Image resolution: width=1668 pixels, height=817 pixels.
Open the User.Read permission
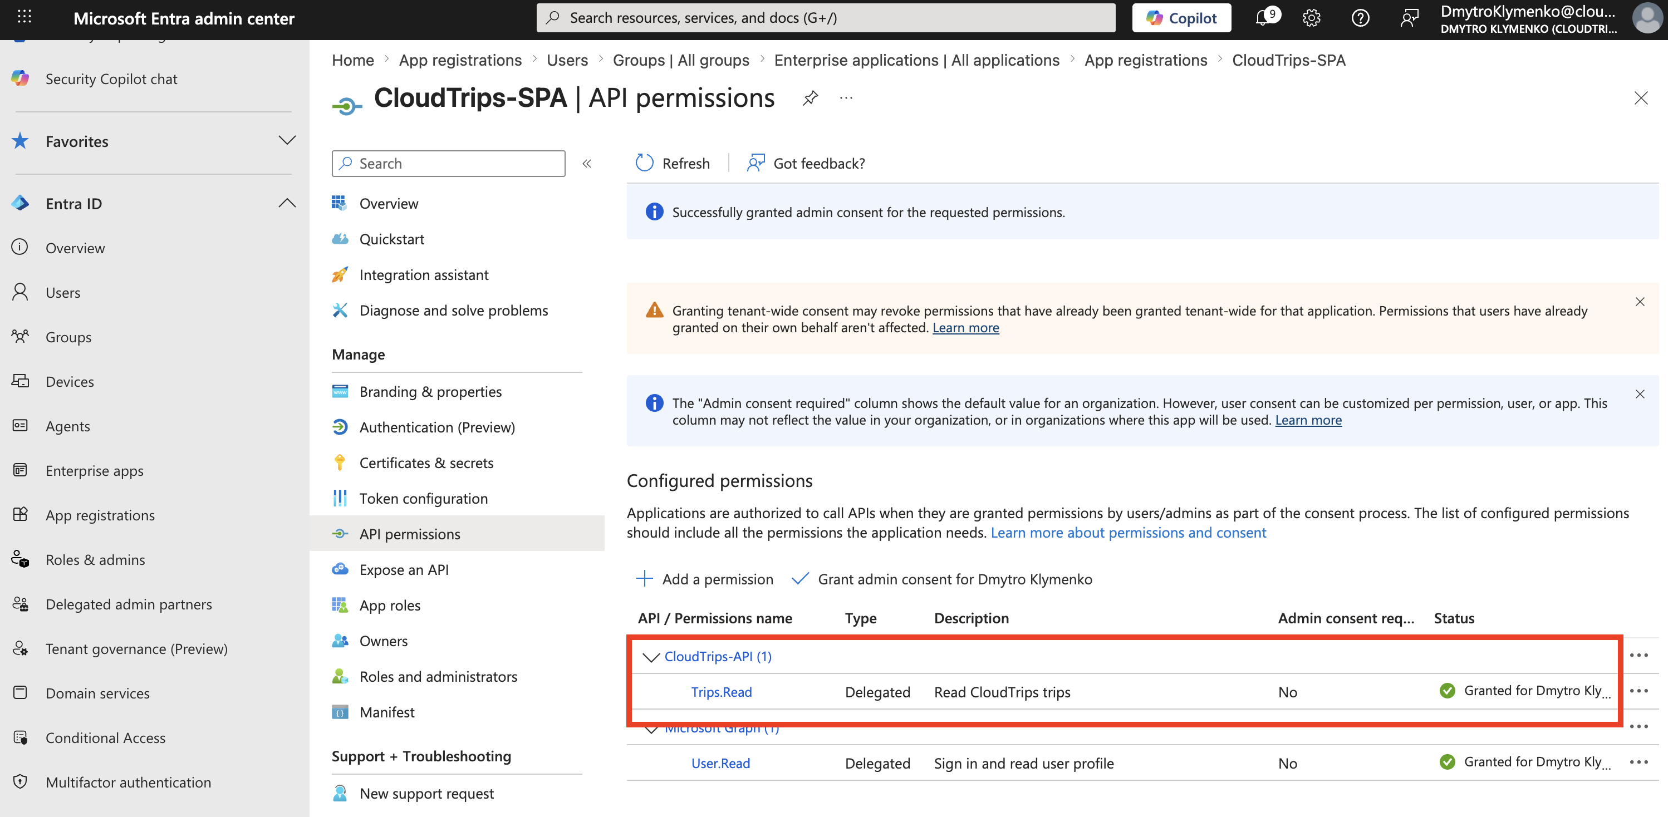pyautogui.click(x=720, y=763)
